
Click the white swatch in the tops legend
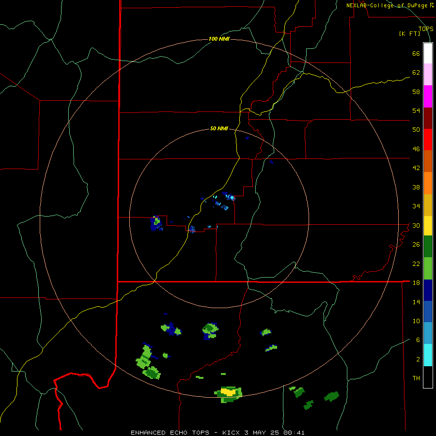(428, 53)
